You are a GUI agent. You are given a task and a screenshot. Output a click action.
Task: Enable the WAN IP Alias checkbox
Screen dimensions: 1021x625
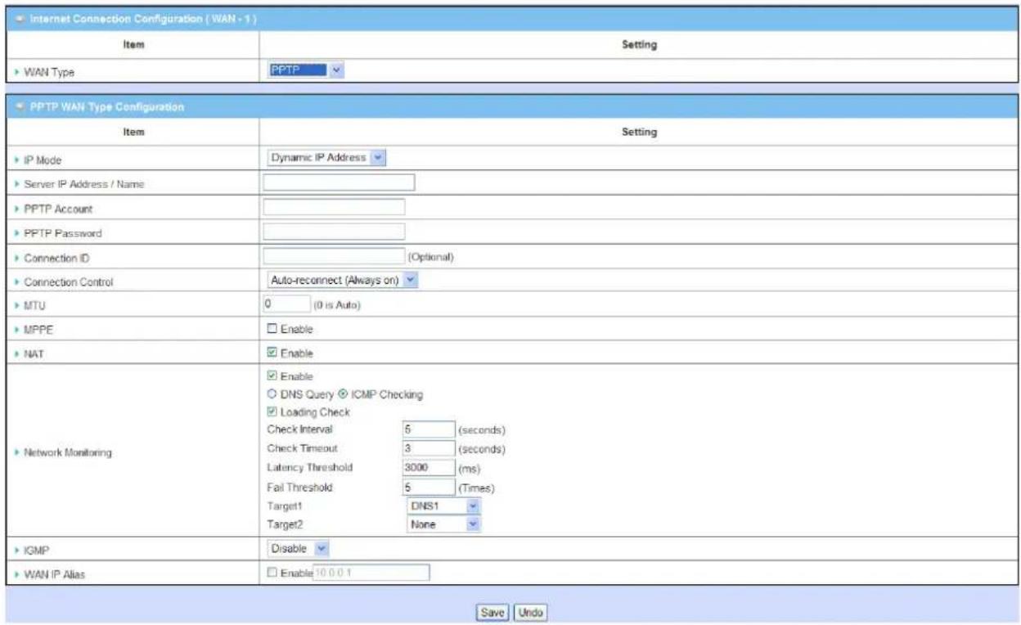coord(272,573)
